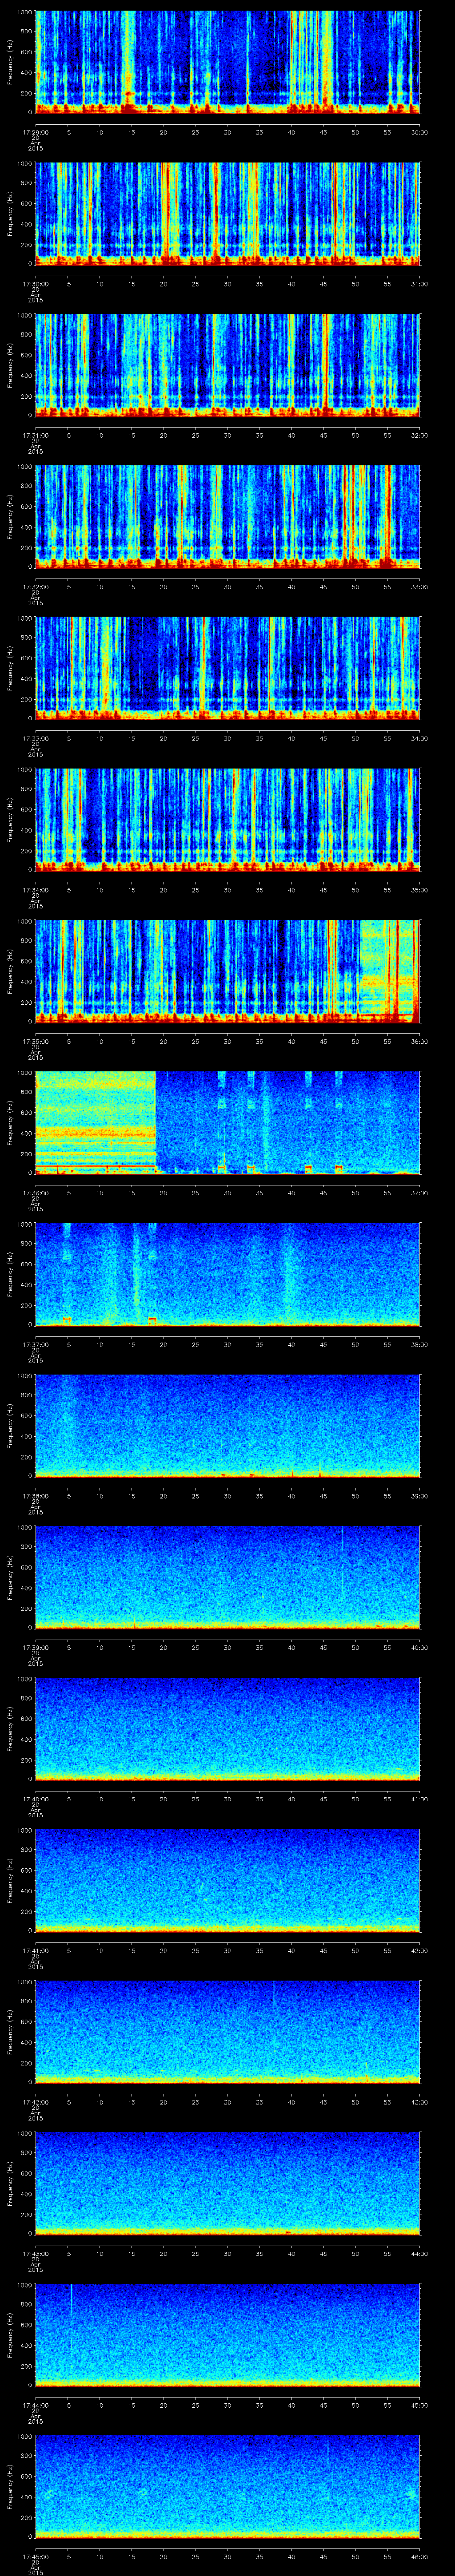Click the Frequency (Hz) axis label of the 17:29:00 panel
455x2576 pixels.
click(10, 62)
